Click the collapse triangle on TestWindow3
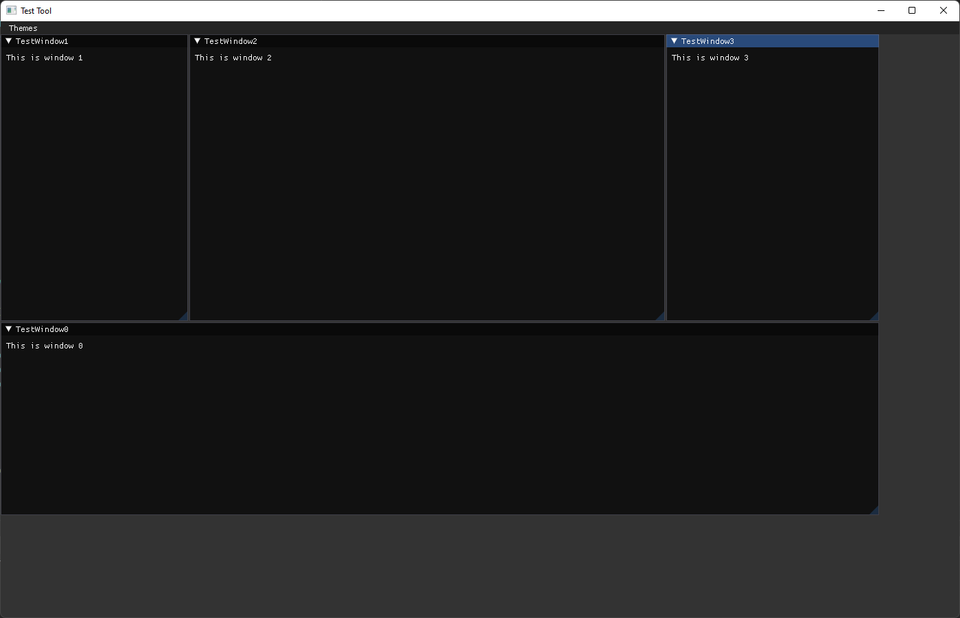The width and height of the screenshot is (960, 618). coord(674,40)
